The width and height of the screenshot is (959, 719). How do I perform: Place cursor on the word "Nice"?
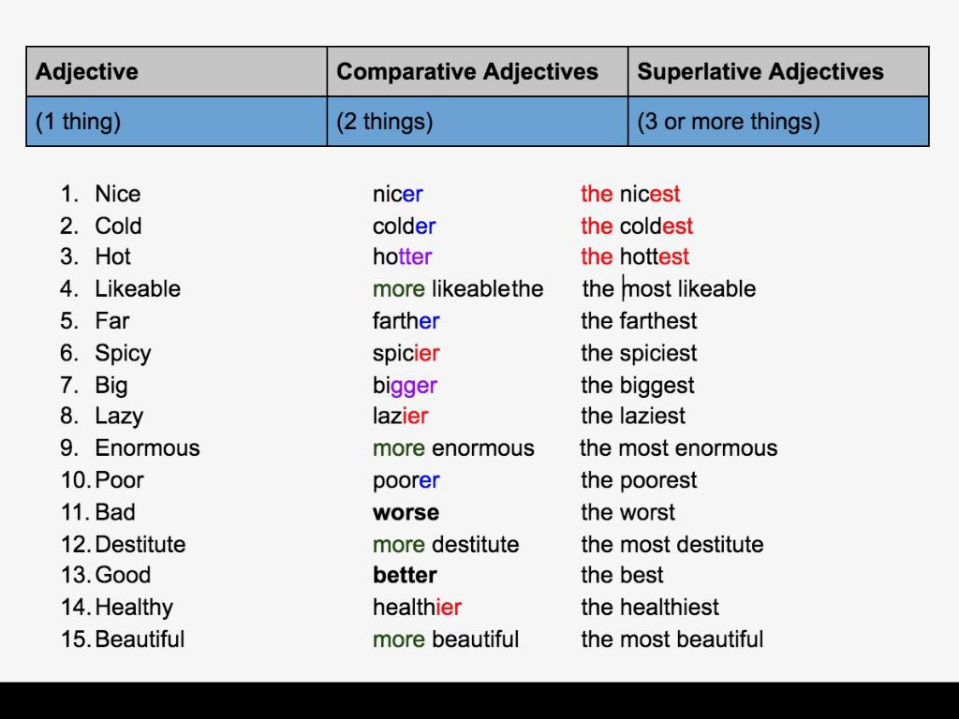[x=117, y=195]
